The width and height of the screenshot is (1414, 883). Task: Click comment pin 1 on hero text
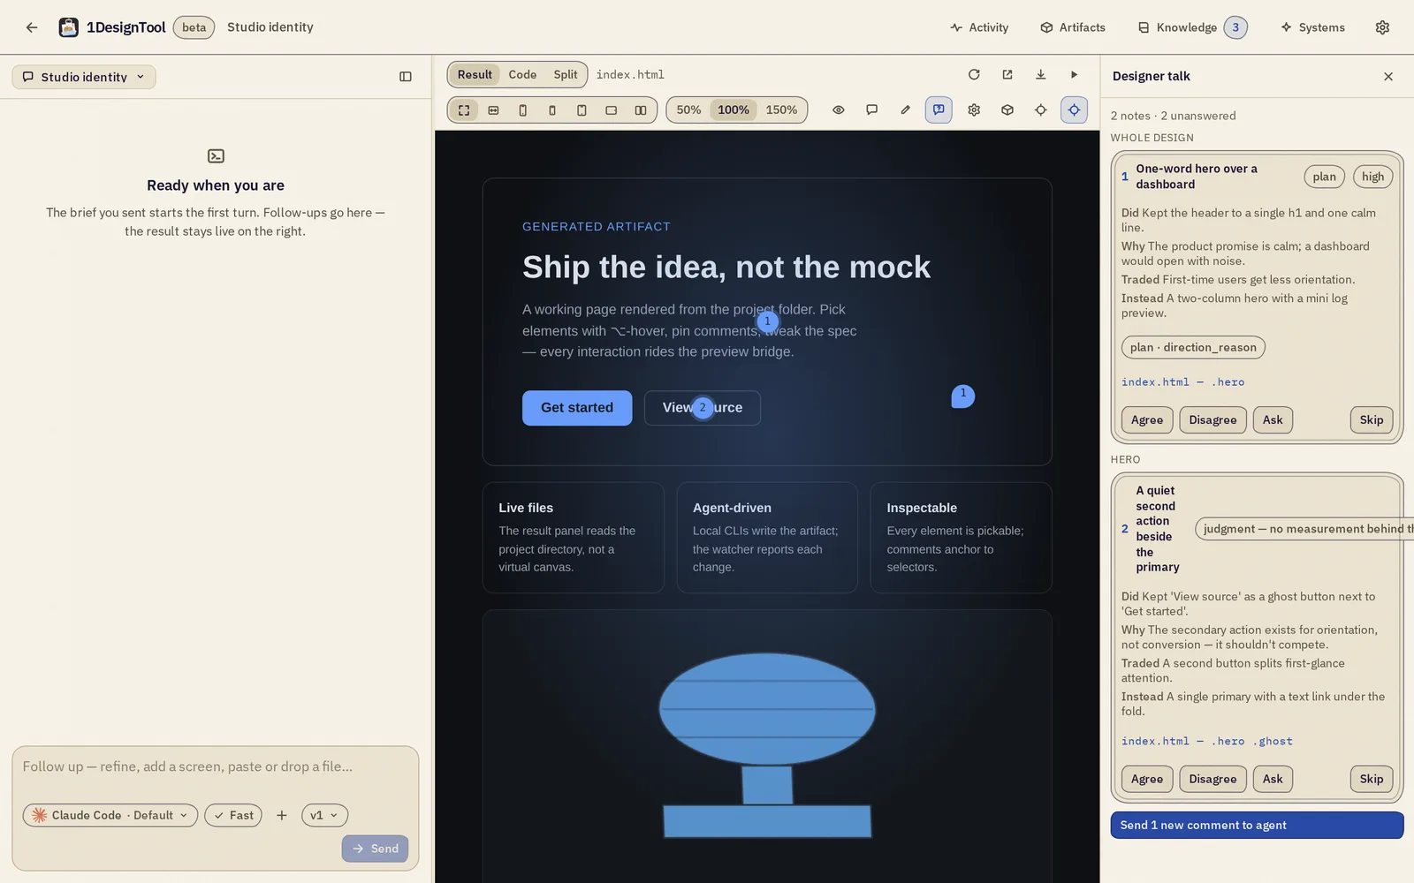(768, 321)
